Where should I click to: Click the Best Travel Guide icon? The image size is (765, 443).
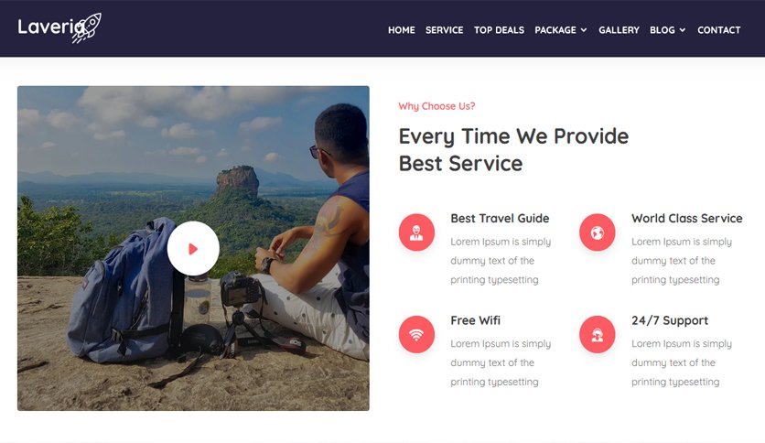click(416, 232)
